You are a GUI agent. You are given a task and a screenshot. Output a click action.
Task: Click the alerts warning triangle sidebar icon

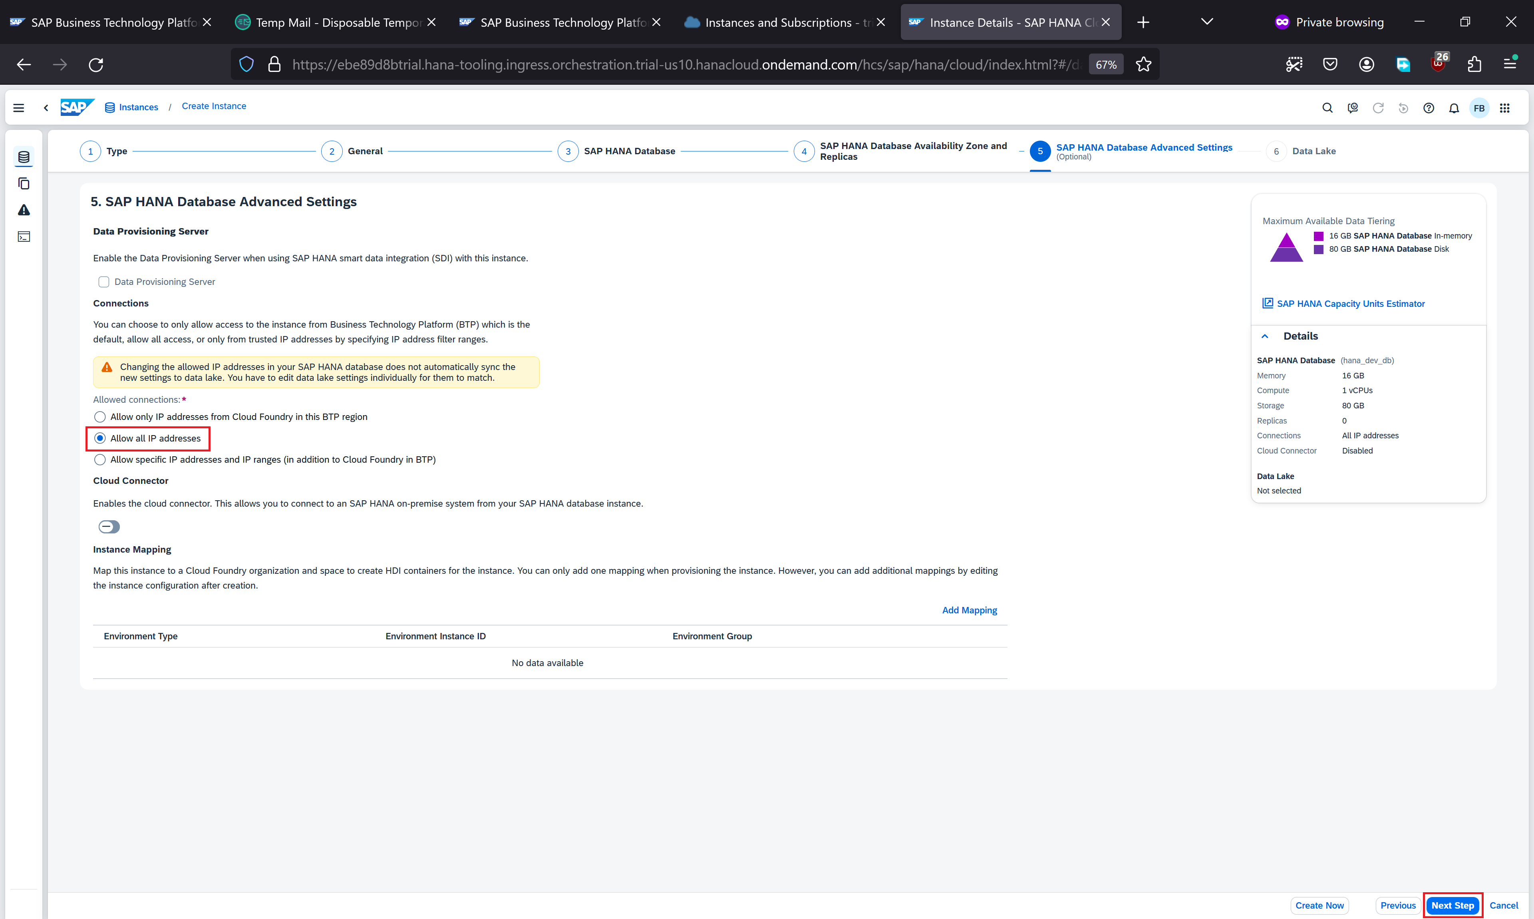click(x=24, y=210)
